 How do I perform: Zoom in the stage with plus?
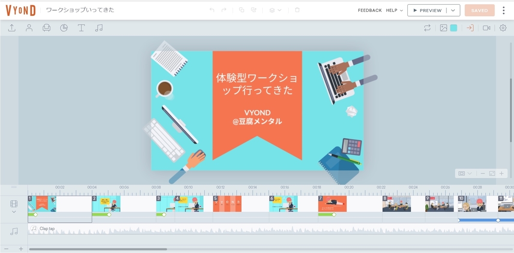[501, 173]
